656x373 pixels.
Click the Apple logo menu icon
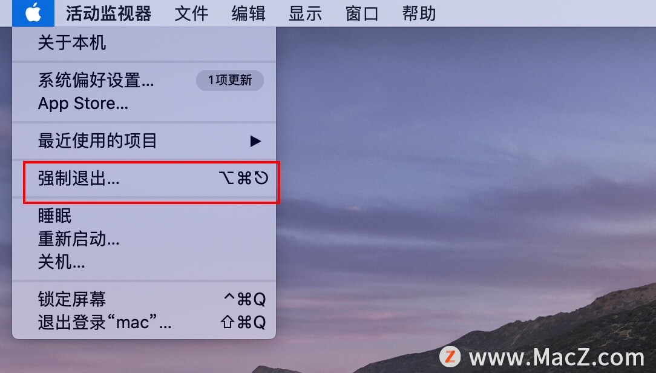click(x=33, y=13)
